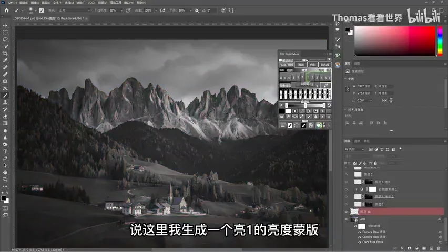Toggle visibility of Color Efex Pro 4 filter
The image size is (448, 252).
point(360,242)
